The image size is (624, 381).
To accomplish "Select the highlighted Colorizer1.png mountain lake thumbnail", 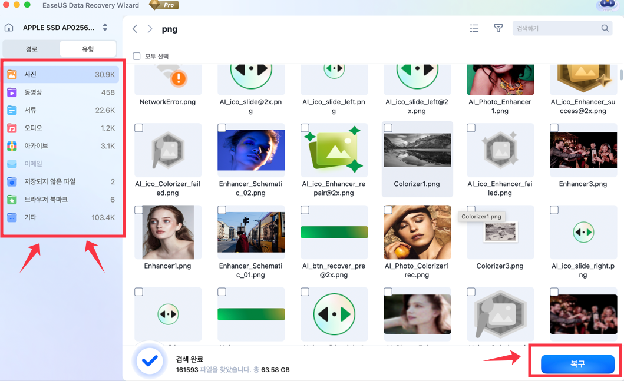I will click(417, 150).
